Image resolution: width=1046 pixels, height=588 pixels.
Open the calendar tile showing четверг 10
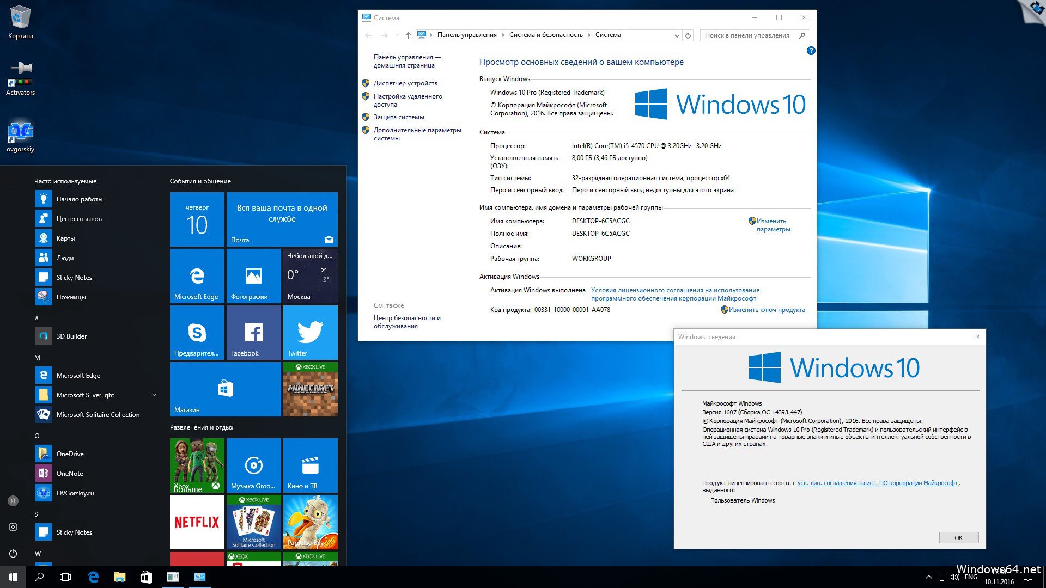point(197,219)
